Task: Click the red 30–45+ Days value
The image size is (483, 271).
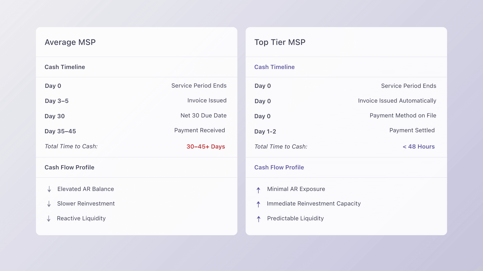Action: [x=206, y=147]
